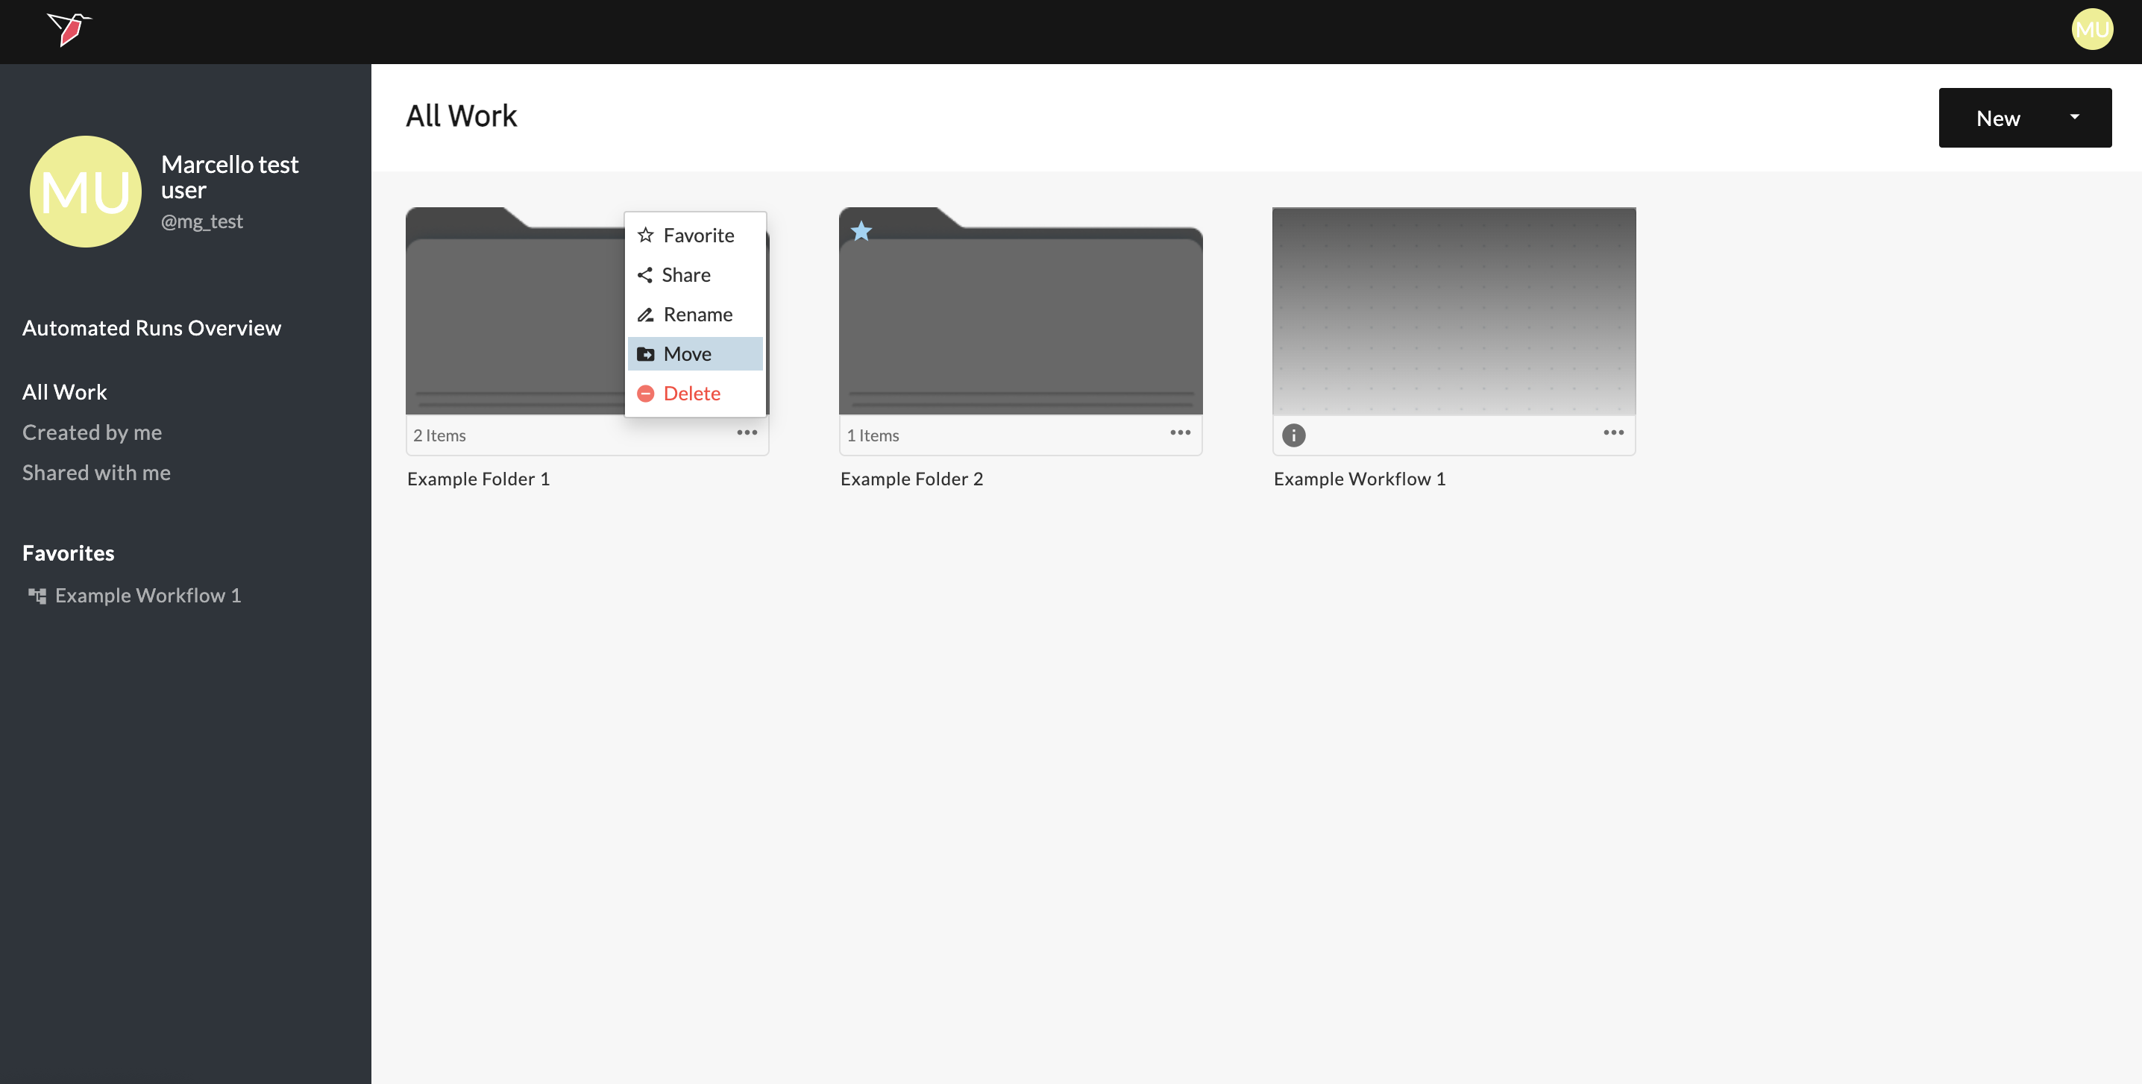Open the Example Workflow 1 thumbnail
The image size is (2142, 1084).
pos(1453,311)
